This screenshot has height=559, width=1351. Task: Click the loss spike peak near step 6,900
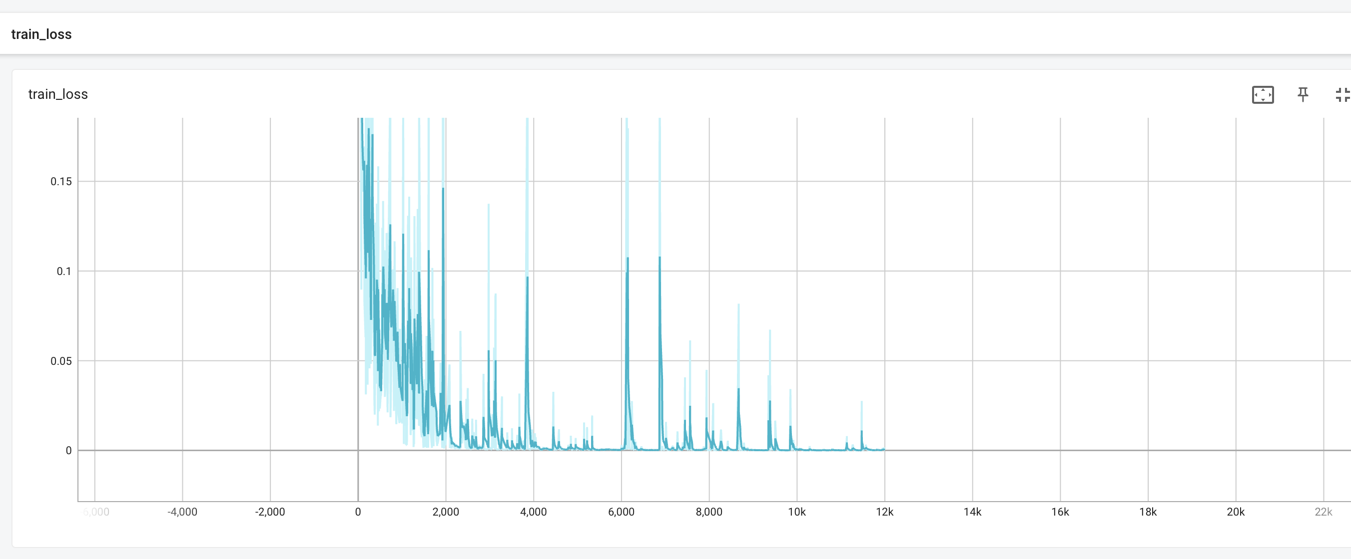point(659,257)
